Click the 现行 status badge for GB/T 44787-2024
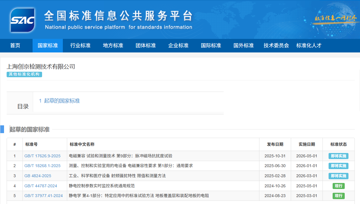Viewport: 360px width, 204px height. [338, 186]
